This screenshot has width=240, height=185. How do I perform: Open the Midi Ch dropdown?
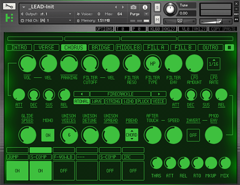pos(70,20)
